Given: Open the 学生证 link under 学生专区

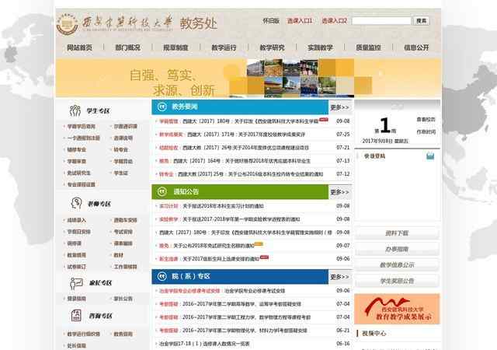Looking at the screenshot, I should tap(120, 173).
